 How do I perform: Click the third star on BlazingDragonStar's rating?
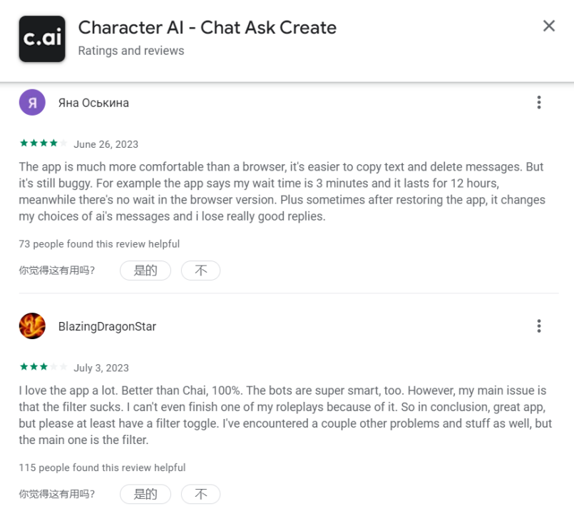(43, 367)
